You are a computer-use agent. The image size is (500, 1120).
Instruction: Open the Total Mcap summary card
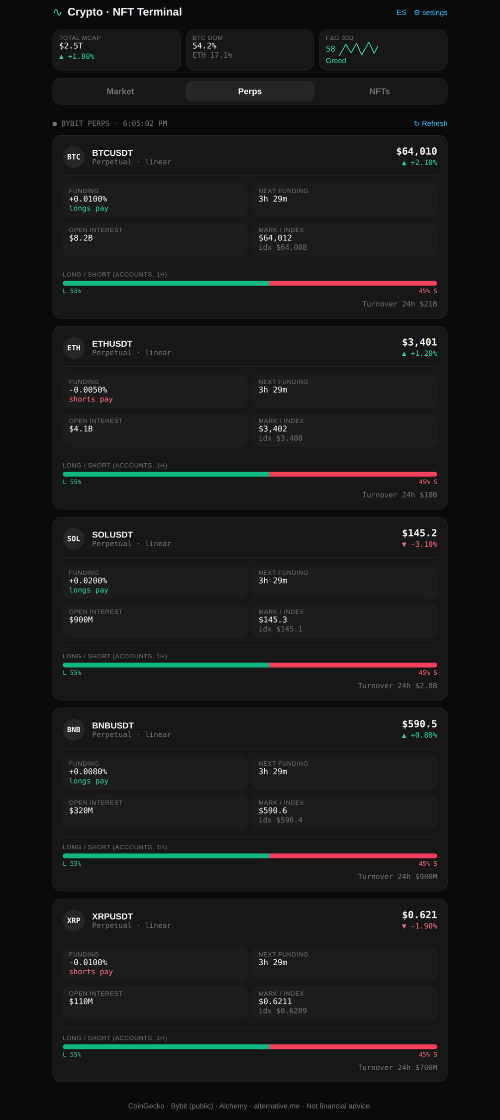pyautogui.click(x=117, y=50)
